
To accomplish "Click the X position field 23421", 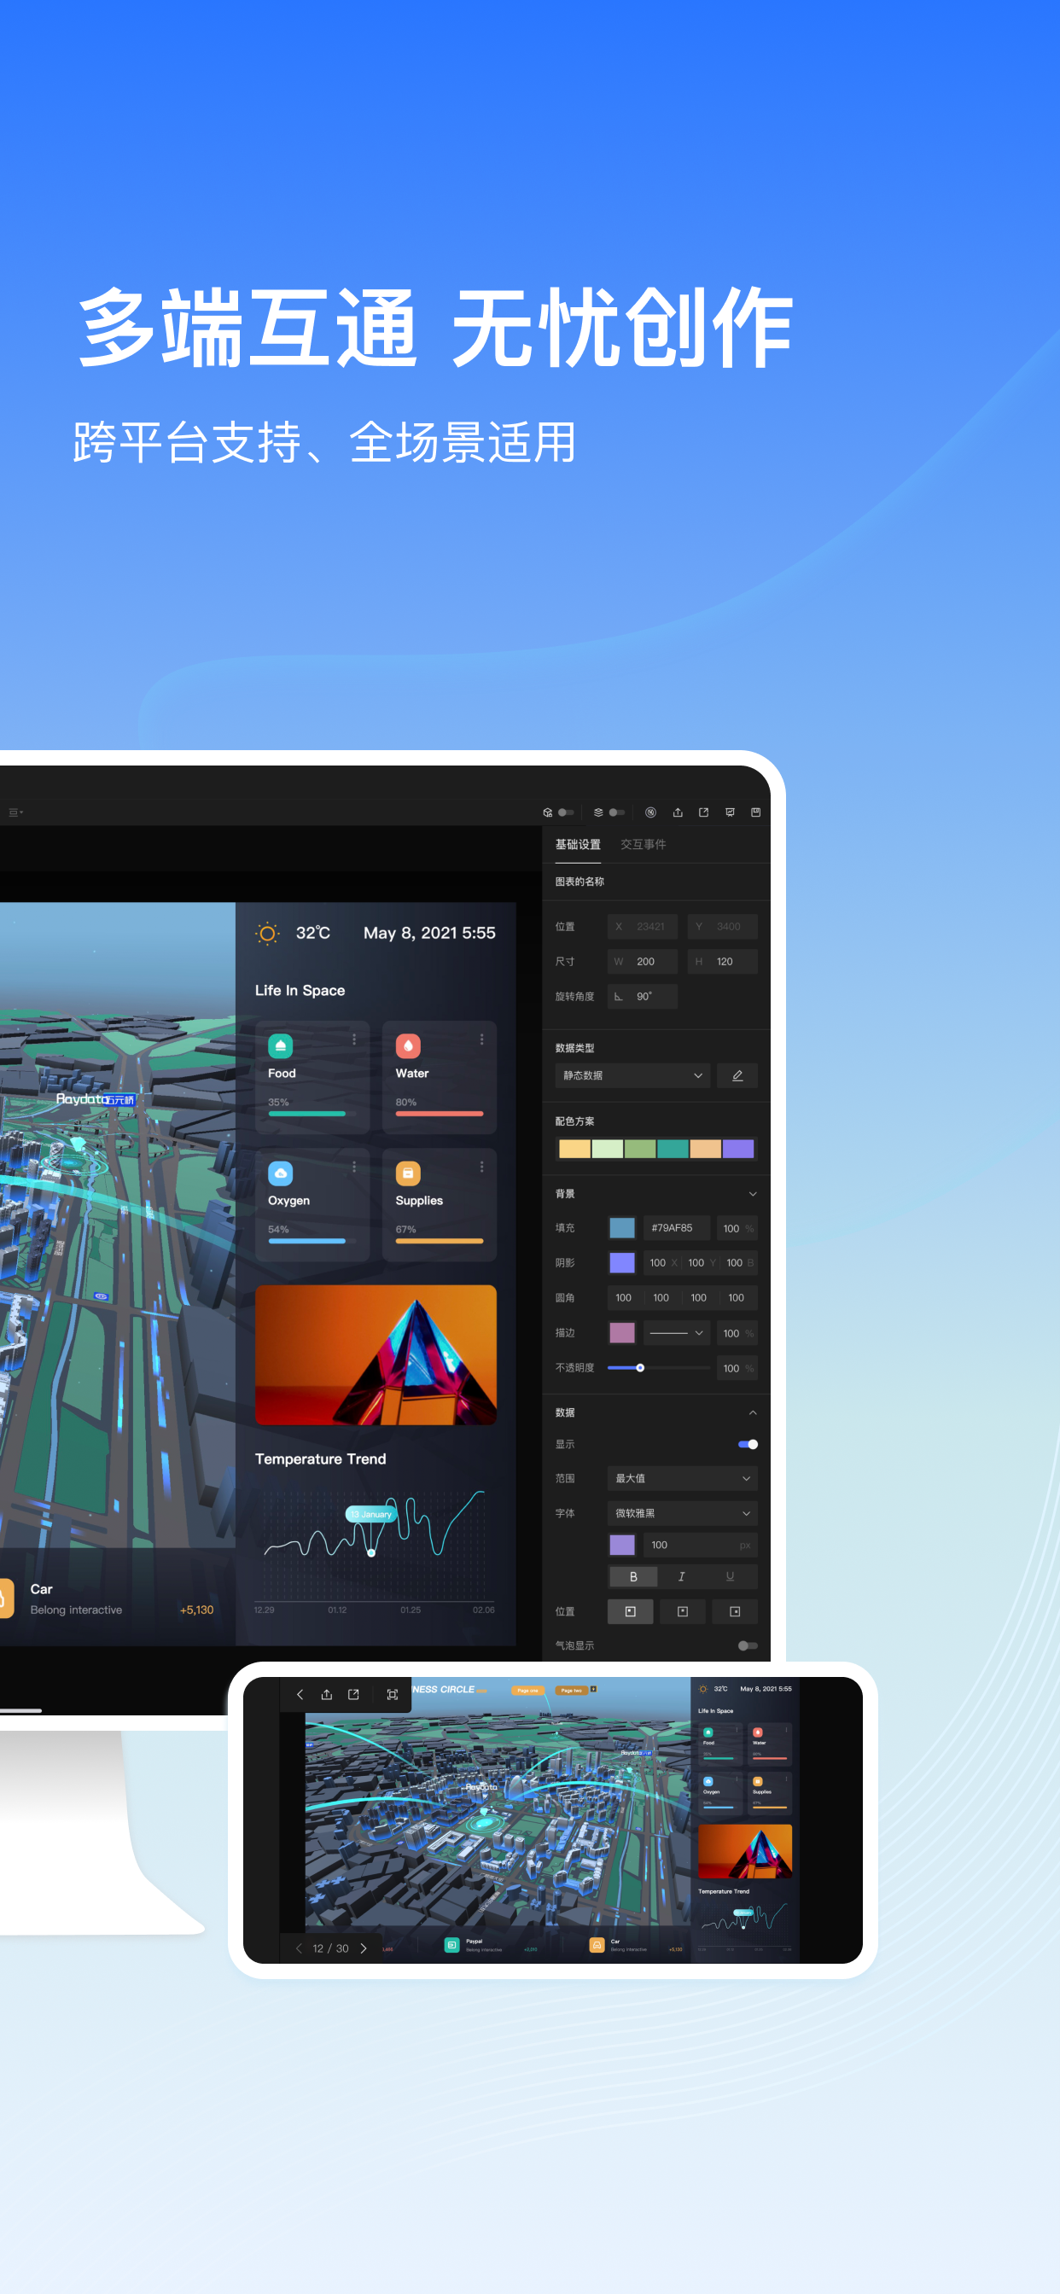I will click(x=643, y=926).
